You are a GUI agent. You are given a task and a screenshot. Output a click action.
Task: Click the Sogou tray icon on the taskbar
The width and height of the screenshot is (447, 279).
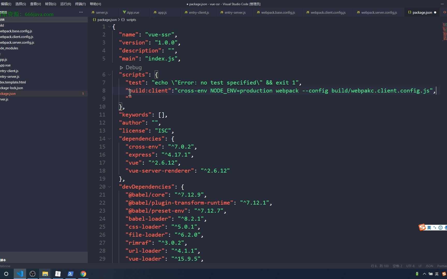(x=444, y=274)
